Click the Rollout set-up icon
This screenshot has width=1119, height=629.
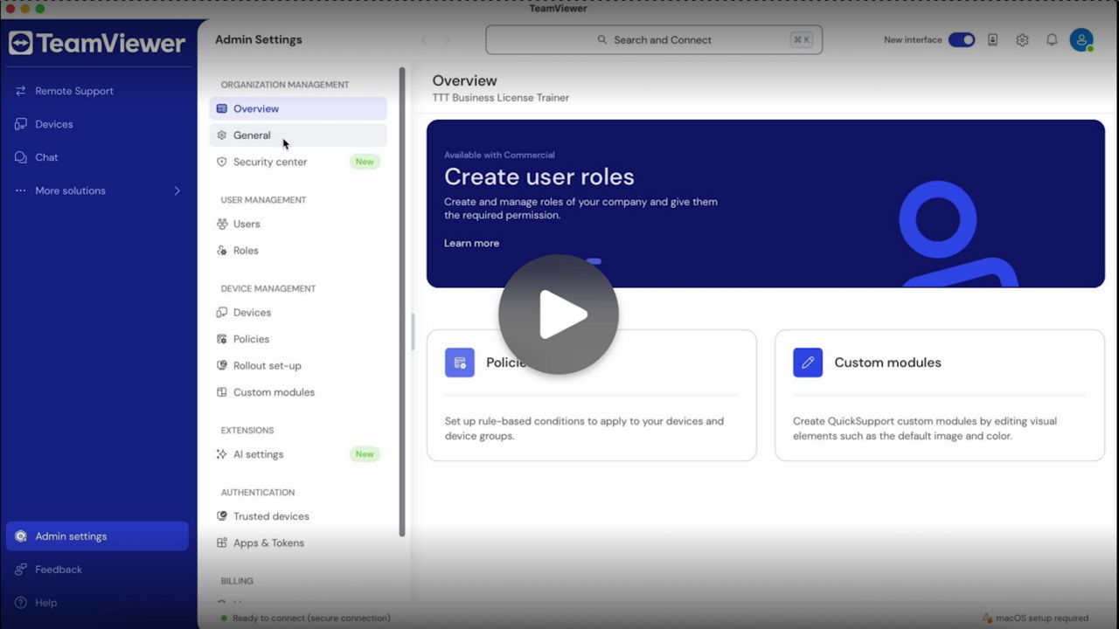tap(222, 366)
